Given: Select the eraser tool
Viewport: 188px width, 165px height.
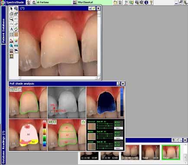Looking at the screenshot, I should (16, 24).
